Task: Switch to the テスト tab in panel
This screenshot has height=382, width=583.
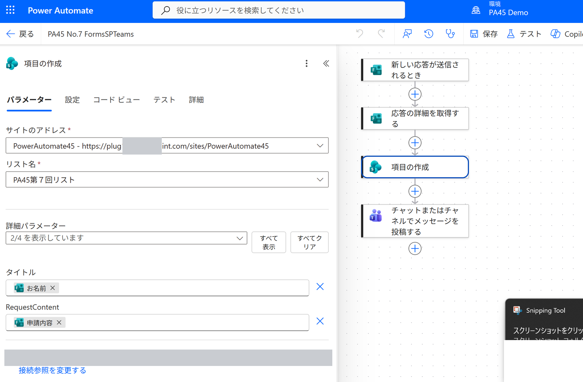Action: (164, 100)
